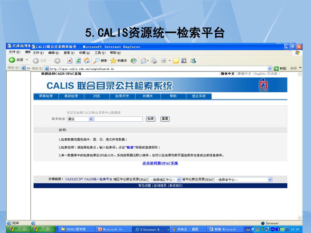Open the 检索历史 tab

click(122, 96)
